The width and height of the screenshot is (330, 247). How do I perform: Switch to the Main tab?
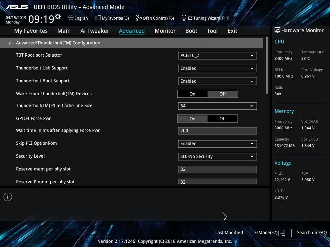click(64, 31)
